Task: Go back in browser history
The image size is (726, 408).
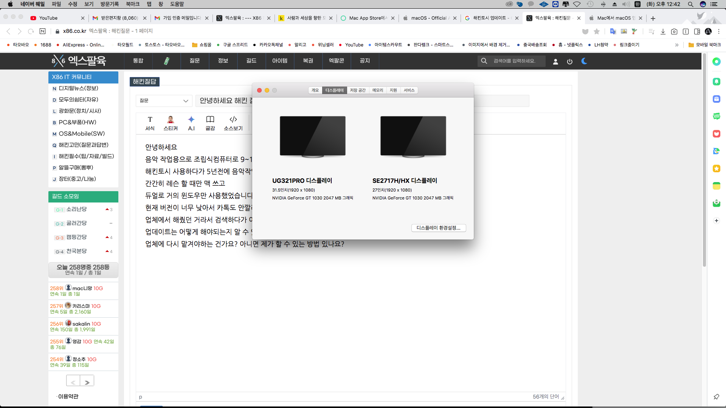Action: [x=8, y=31]
